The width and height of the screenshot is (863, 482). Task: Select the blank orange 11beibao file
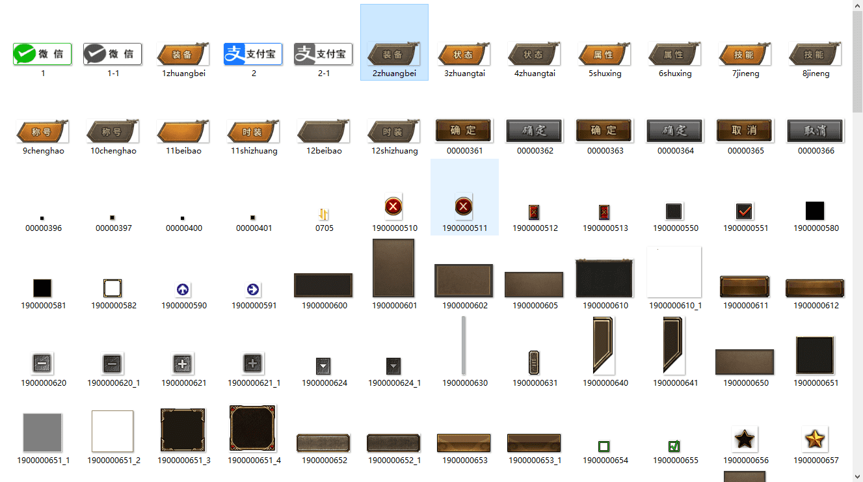[183, 131]
